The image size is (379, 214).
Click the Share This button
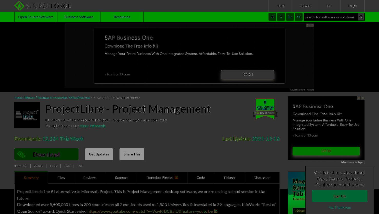pos(132,154)
